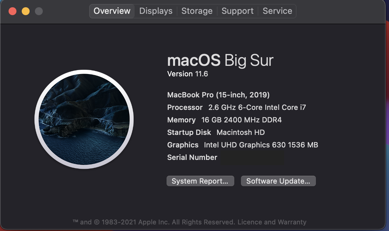Click the Processor 2.6 GHz info line
The width and height of the screenshot is (389, 231).
236,107
